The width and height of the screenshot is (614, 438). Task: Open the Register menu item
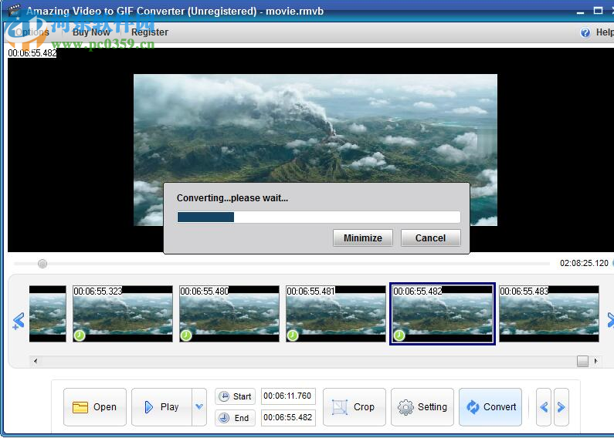[150, 32]
